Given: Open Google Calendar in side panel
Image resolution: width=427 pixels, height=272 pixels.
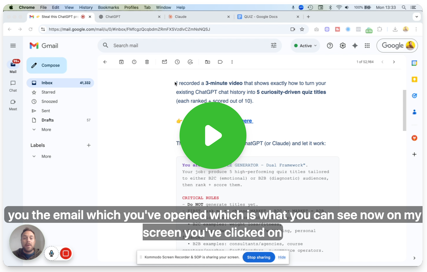Looking at the screenshot, I should (x=414, y=63).
